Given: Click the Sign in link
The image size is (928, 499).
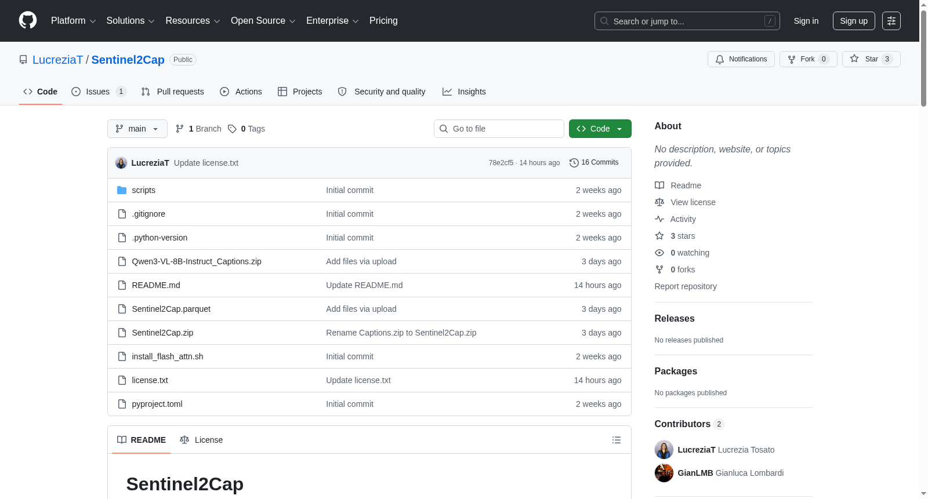Looking at the screenshot, I should [806, 21].
